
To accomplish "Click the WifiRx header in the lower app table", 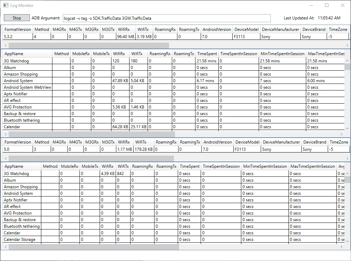I will click(108, 166).
